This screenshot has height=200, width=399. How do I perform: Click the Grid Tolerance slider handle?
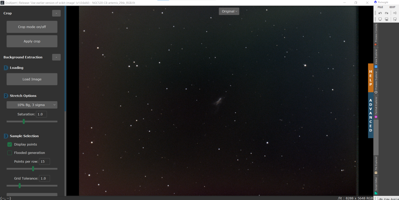19,186
